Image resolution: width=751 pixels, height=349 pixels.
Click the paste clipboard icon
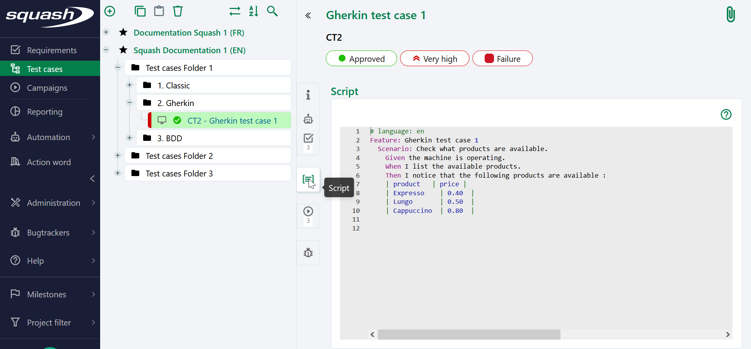pyautogui.click(x=159, y=11)
